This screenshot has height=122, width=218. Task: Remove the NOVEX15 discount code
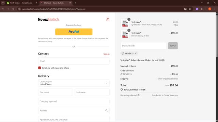coord(136,54)
